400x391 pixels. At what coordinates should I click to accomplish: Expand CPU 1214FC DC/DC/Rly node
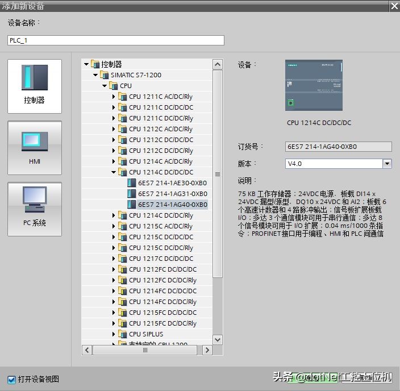[x=114, y=302]
